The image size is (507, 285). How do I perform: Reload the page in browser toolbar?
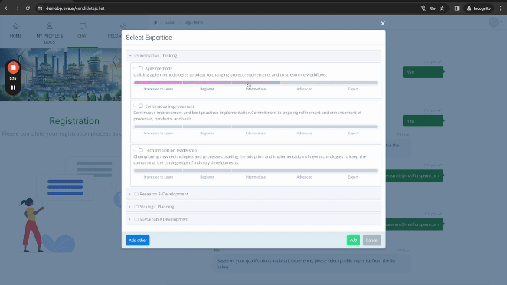(28, 8)
